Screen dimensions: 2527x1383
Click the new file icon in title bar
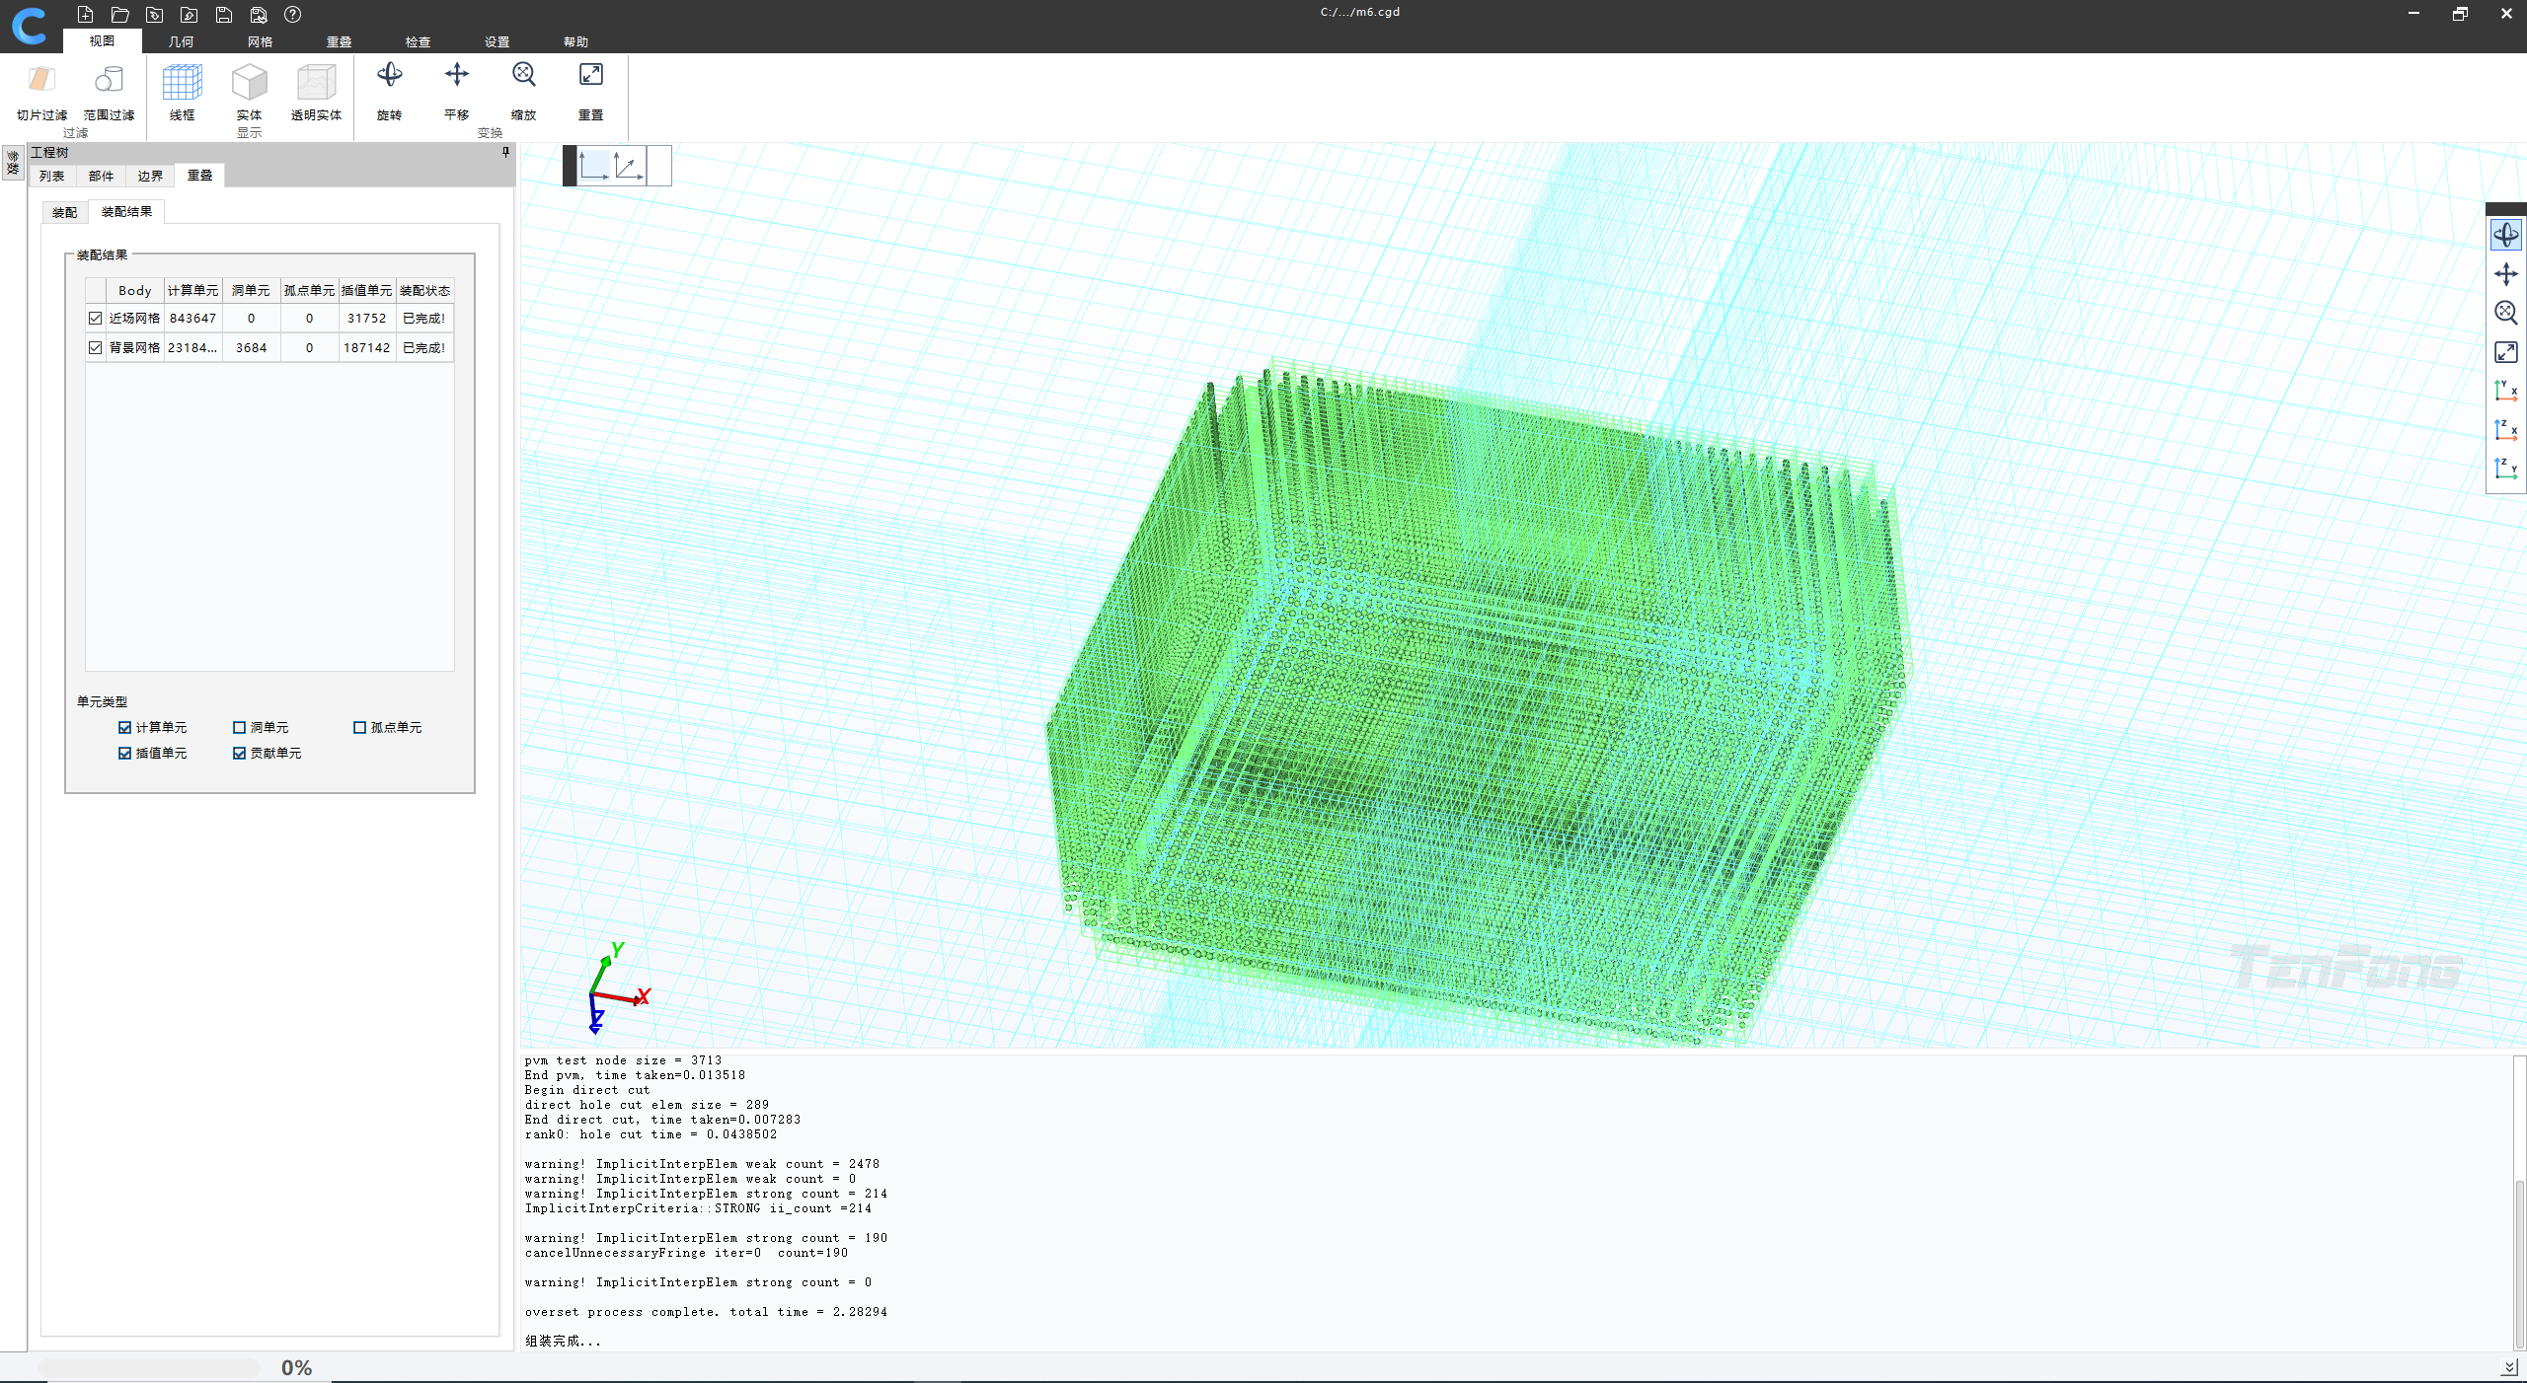85,15
